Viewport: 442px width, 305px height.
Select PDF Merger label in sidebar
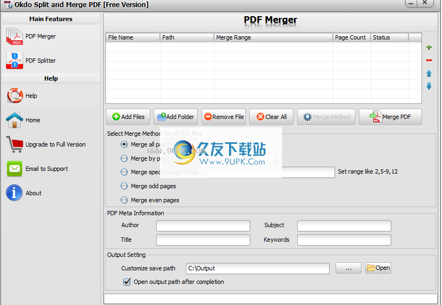[41, 36]
